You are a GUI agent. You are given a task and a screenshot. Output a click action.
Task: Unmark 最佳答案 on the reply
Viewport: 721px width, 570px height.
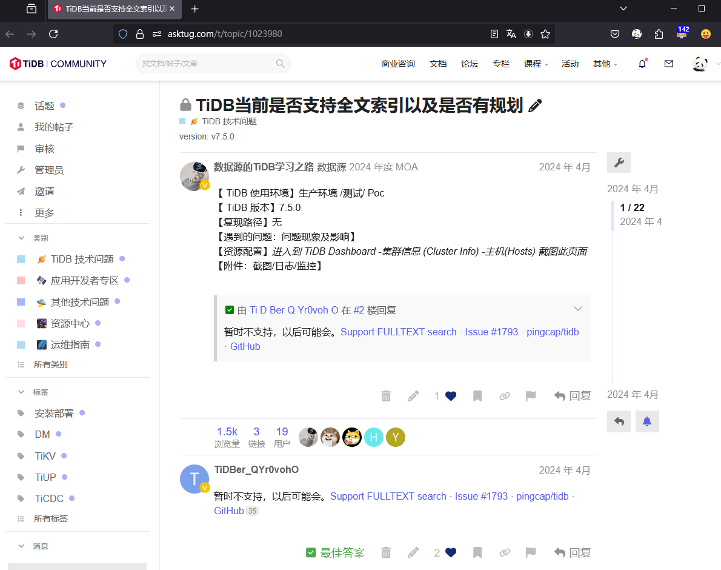[335, 552]
